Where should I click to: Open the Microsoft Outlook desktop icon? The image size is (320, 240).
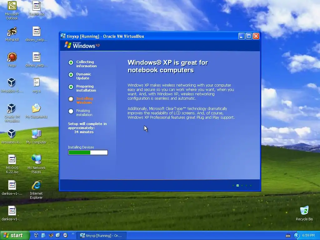[x=12, y=10]
